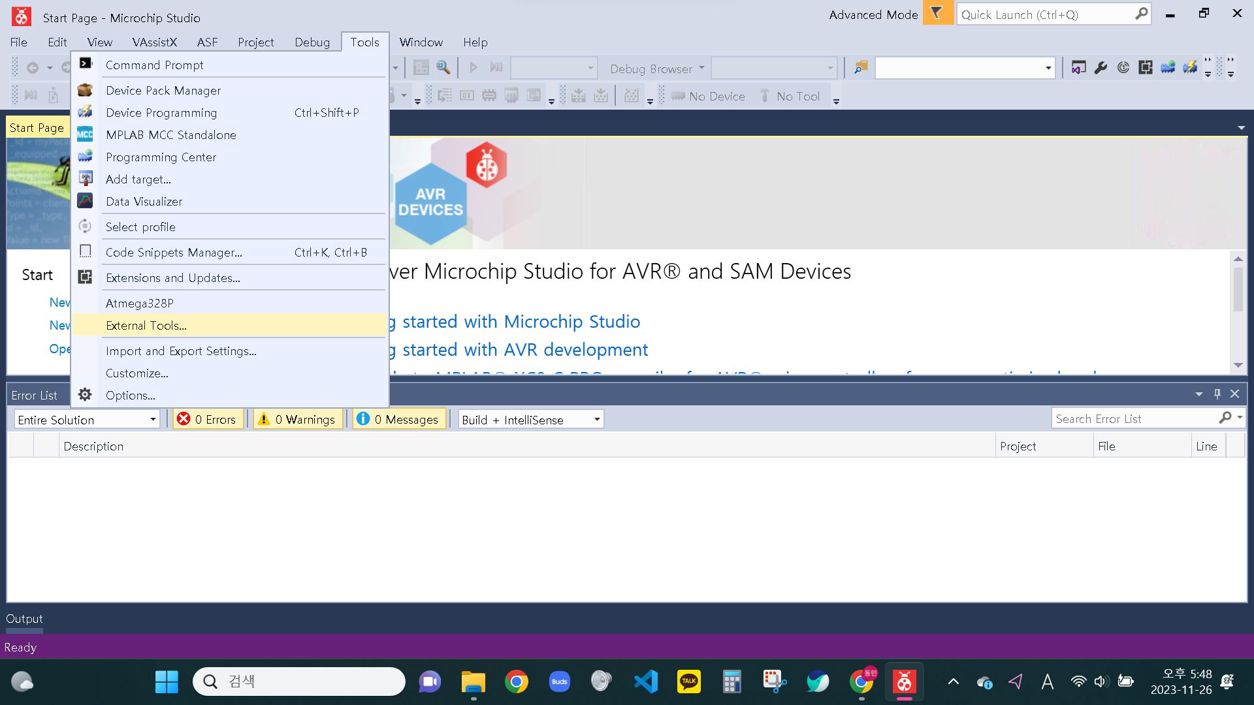Click the Data Visualizer chart icon in the Tools menu
Viewport: 1254px width, 705px height.
coord(85,201)
